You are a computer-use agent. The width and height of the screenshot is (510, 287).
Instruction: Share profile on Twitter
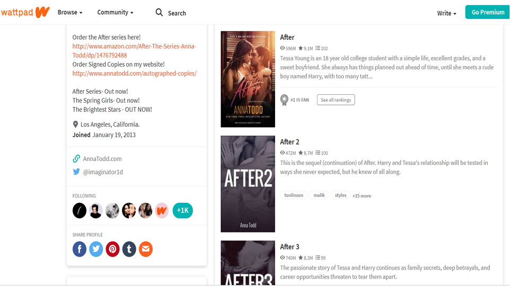pos(96,249)
